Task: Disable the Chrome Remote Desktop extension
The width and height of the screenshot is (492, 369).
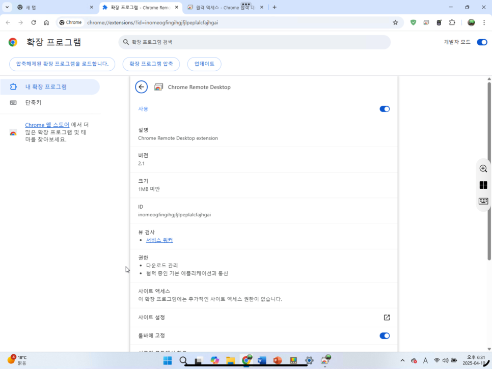Action: pyautogui.click(x=385, y=109)
